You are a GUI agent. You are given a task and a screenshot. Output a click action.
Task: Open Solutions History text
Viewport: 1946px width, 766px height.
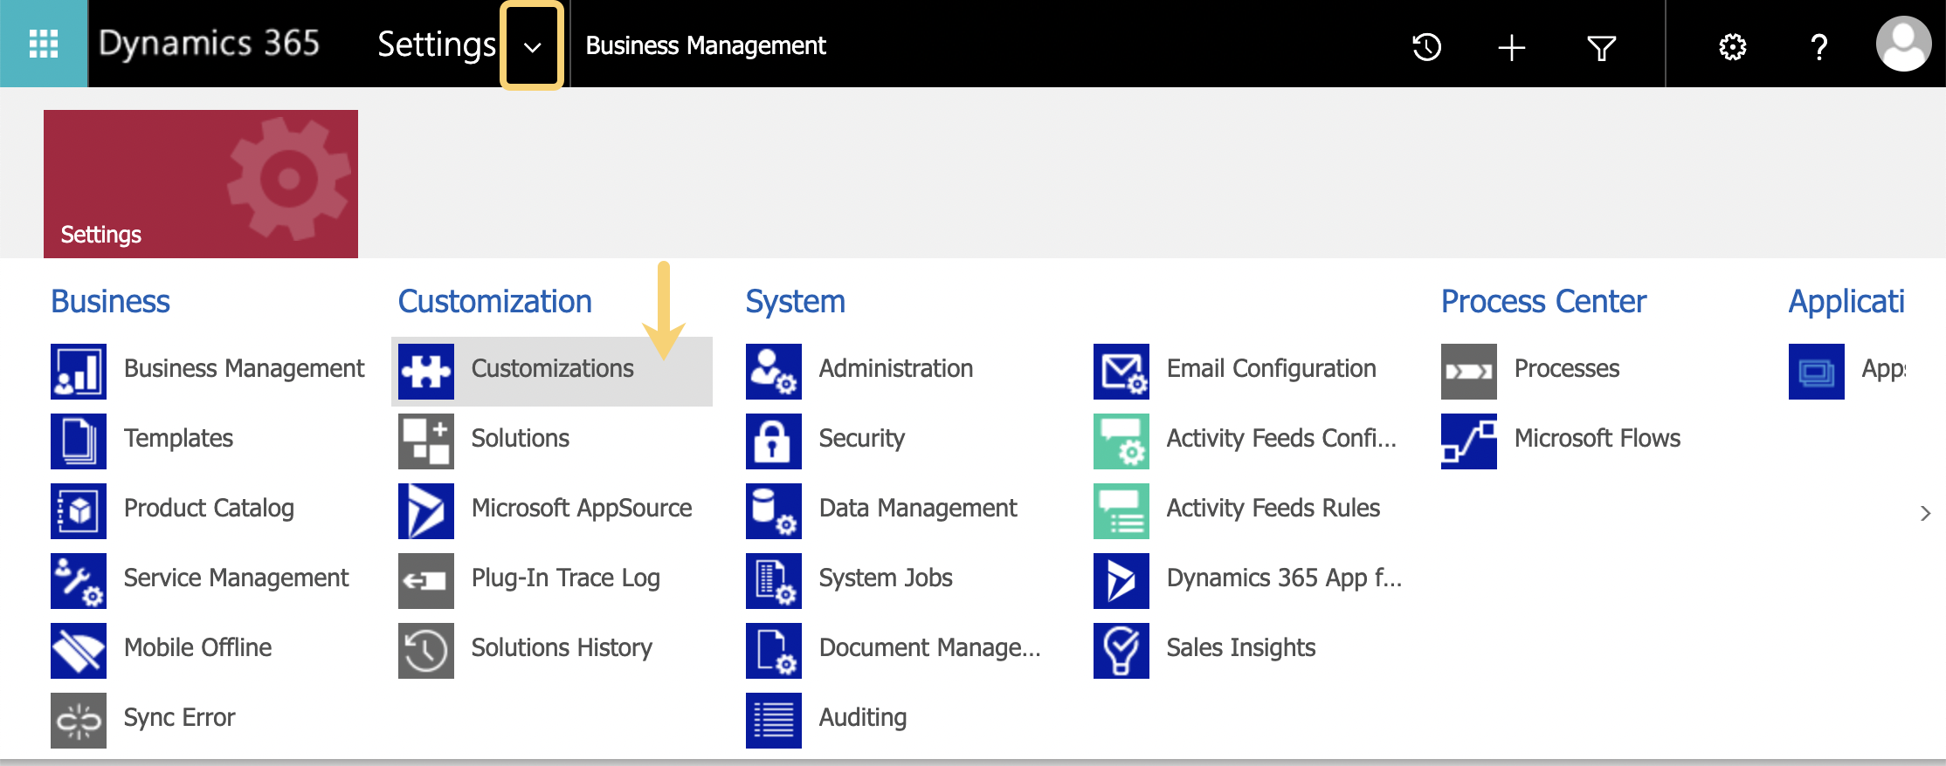pos(562,648)
